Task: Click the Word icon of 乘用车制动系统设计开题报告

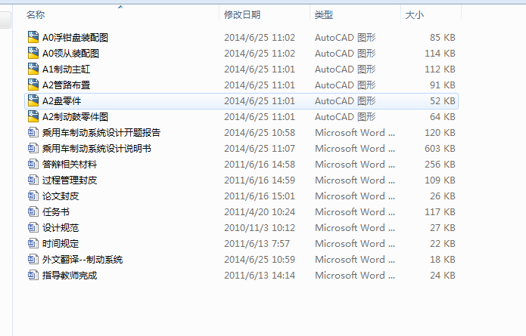Action: coord(33,133)
